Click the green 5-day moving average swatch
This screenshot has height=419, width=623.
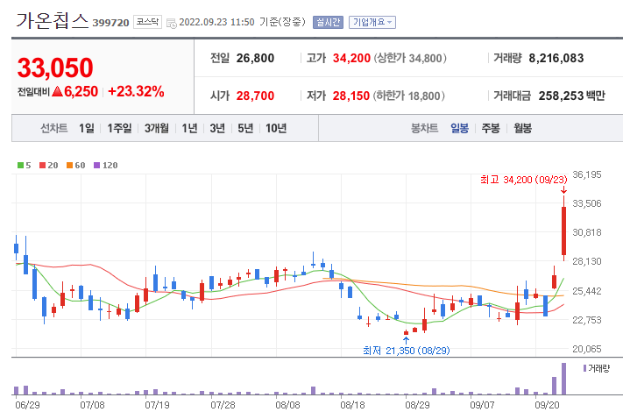coord(21,166)
